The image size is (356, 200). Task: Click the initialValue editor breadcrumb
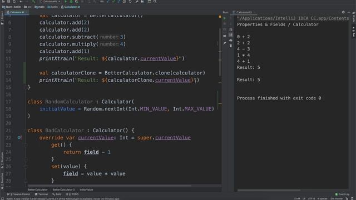[86, 190]
